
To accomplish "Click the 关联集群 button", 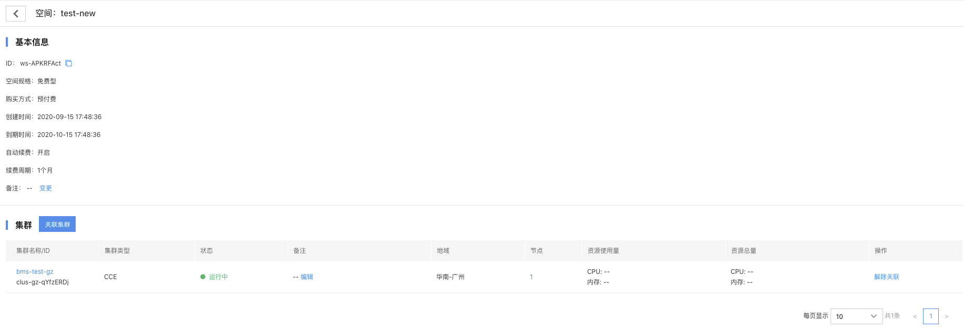I will (57, 224).
